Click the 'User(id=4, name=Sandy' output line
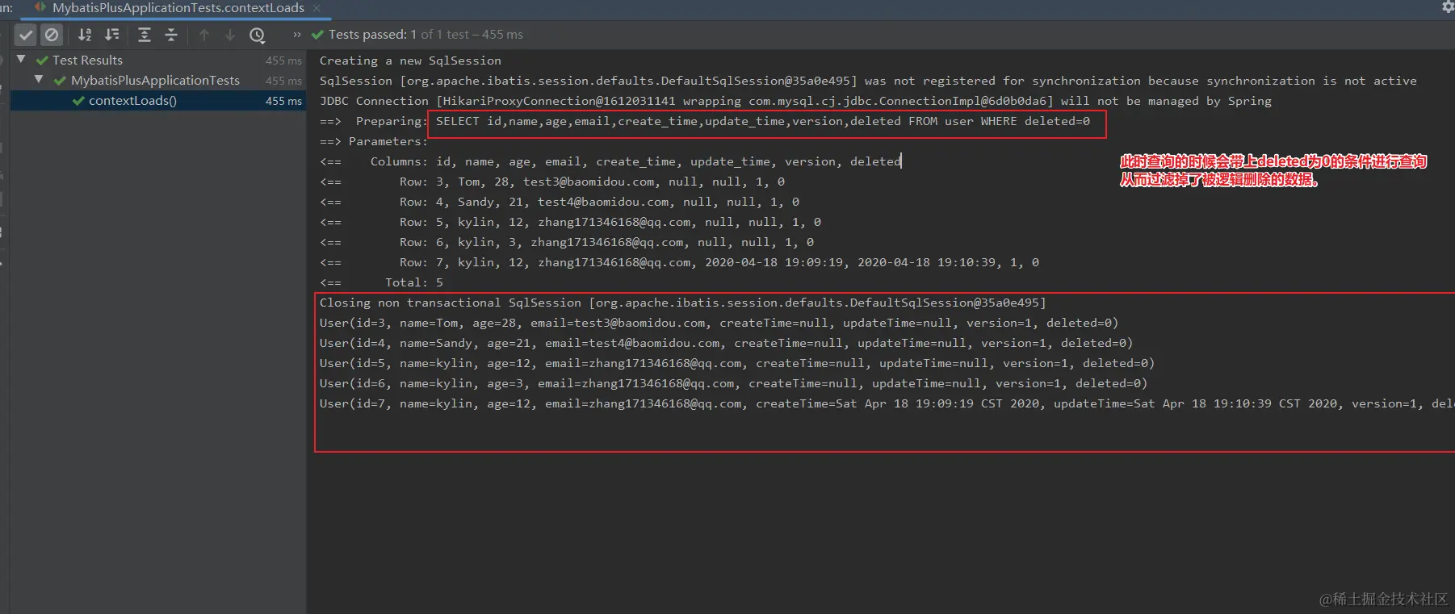Viewport: 1455px width, 614px height. [x=726, y=343]
